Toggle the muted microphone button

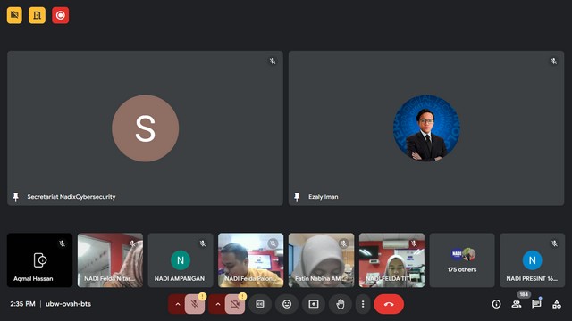click(x=195, y=304)
